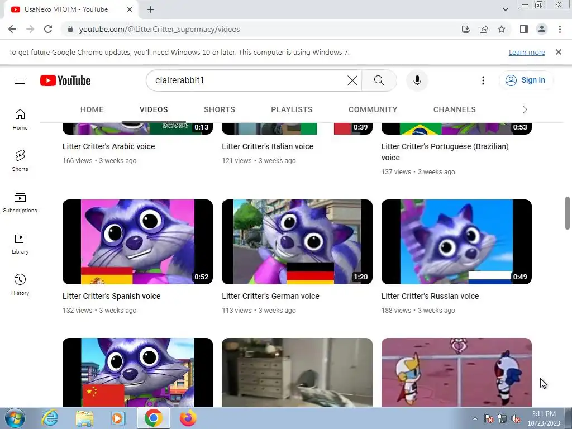The image size is (572, 429).
Task: Open the CHANNELS tab
Action: 455,109
